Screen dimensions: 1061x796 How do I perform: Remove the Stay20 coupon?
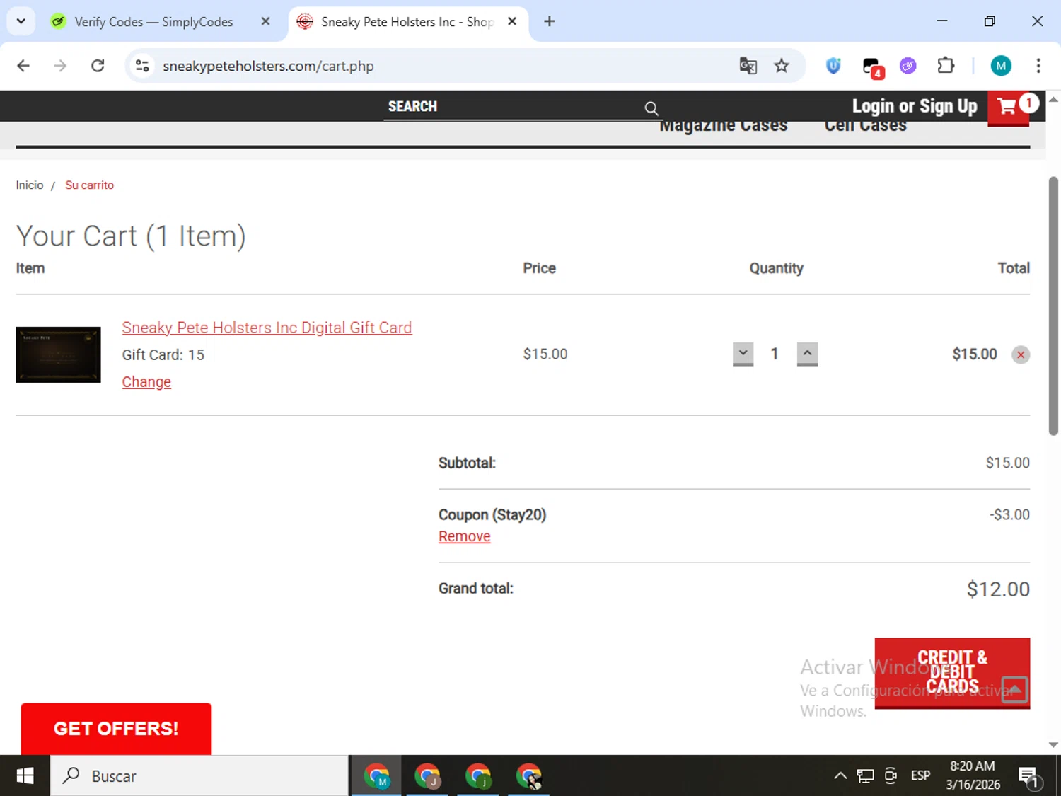464,536
